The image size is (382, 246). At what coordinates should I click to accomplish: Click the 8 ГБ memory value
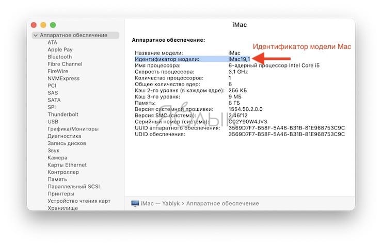234,103
